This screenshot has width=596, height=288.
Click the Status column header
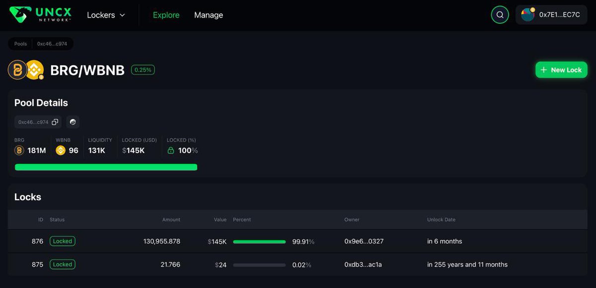point(57,219)
